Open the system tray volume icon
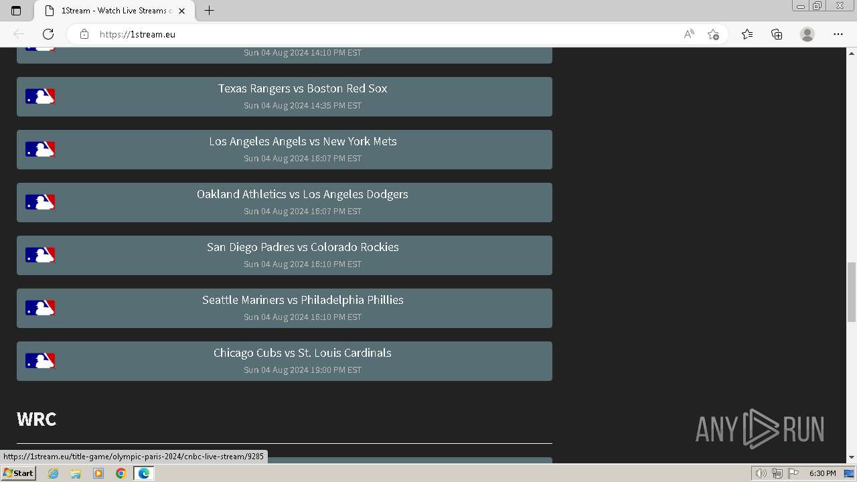This screenshot has height=482, width=857. pos(761,473)
